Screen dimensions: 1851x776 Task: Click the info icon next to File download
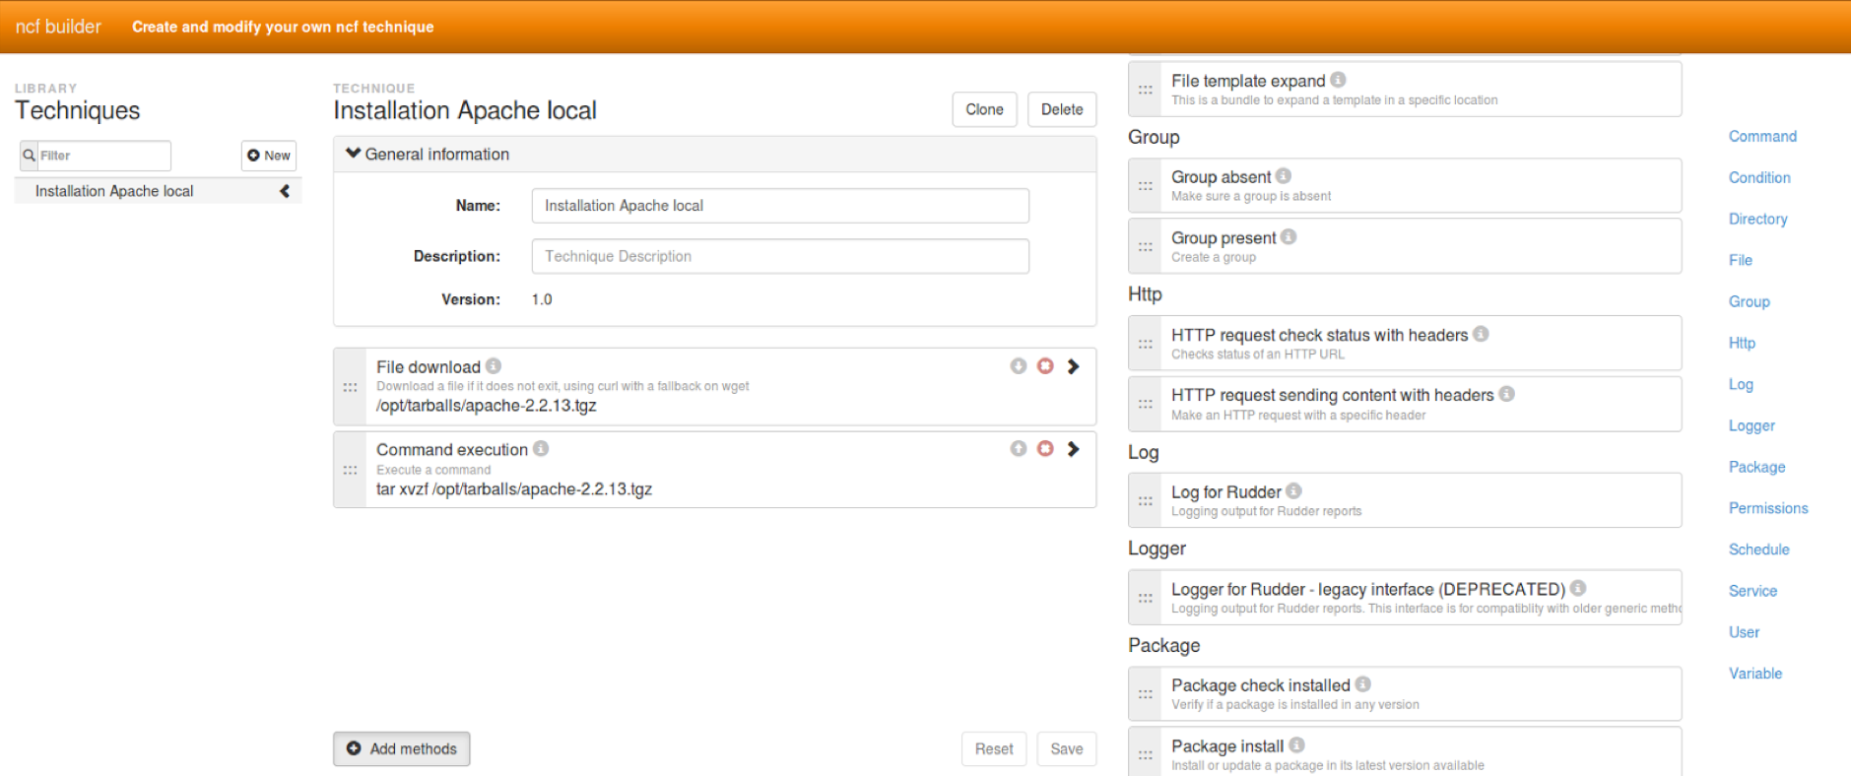pos(494,365)
